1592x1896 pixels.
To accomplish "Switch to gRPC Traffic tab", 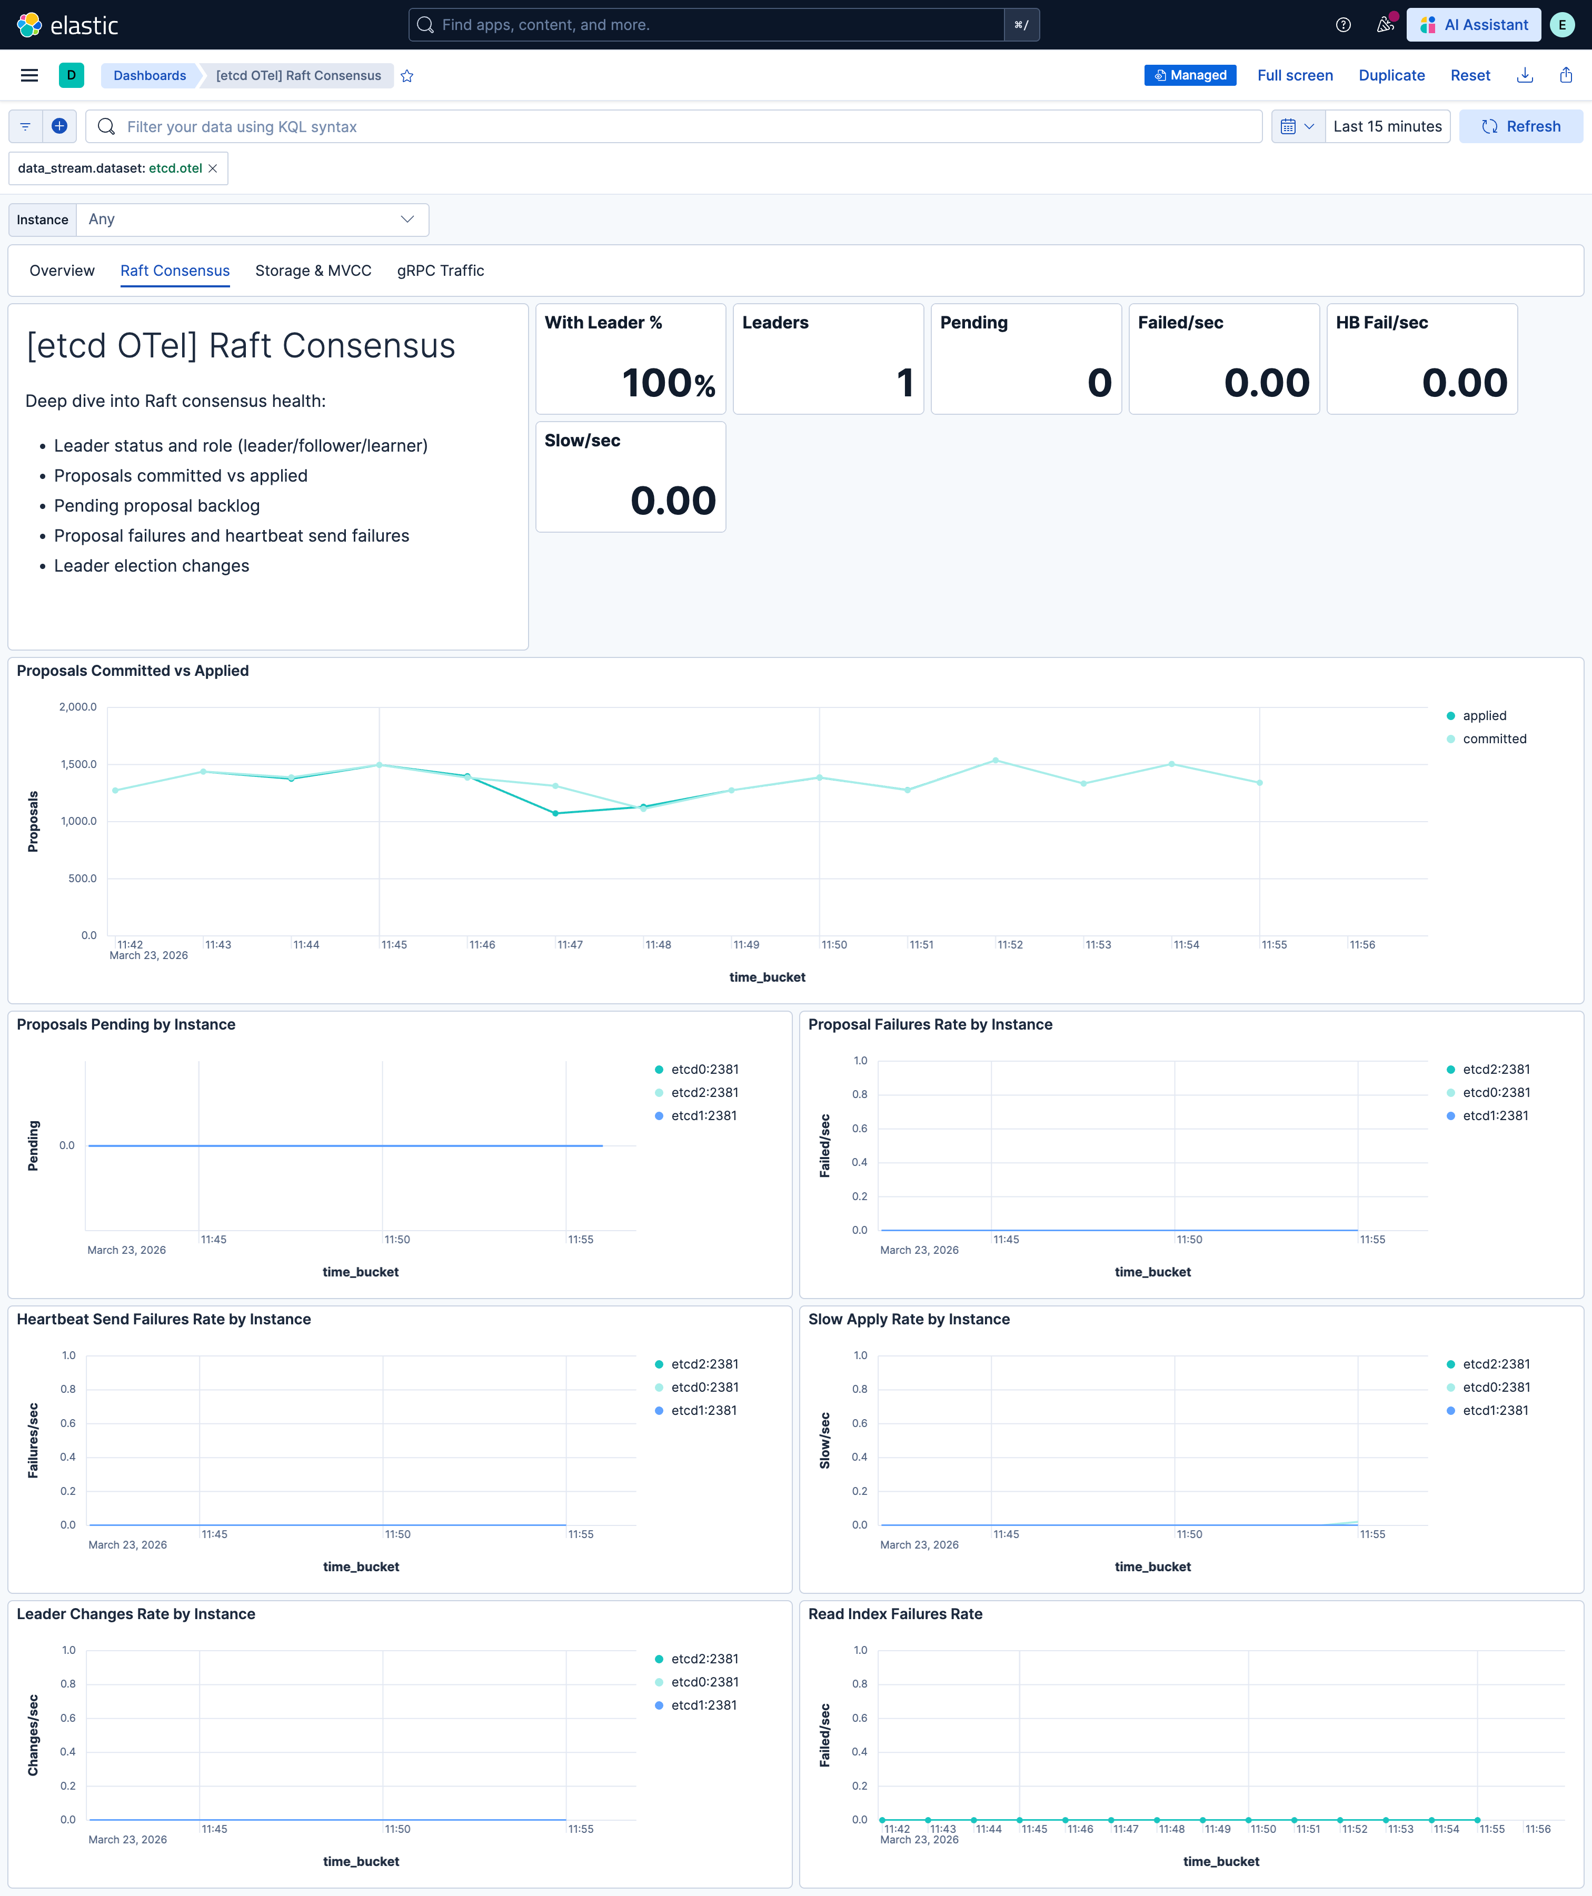I will pyautogui.click(x=441, y=271).
